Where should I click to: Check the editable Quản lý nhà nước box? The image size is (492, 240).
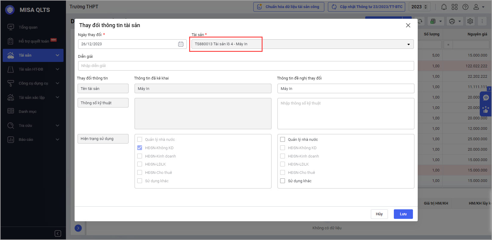pos(283,139)
